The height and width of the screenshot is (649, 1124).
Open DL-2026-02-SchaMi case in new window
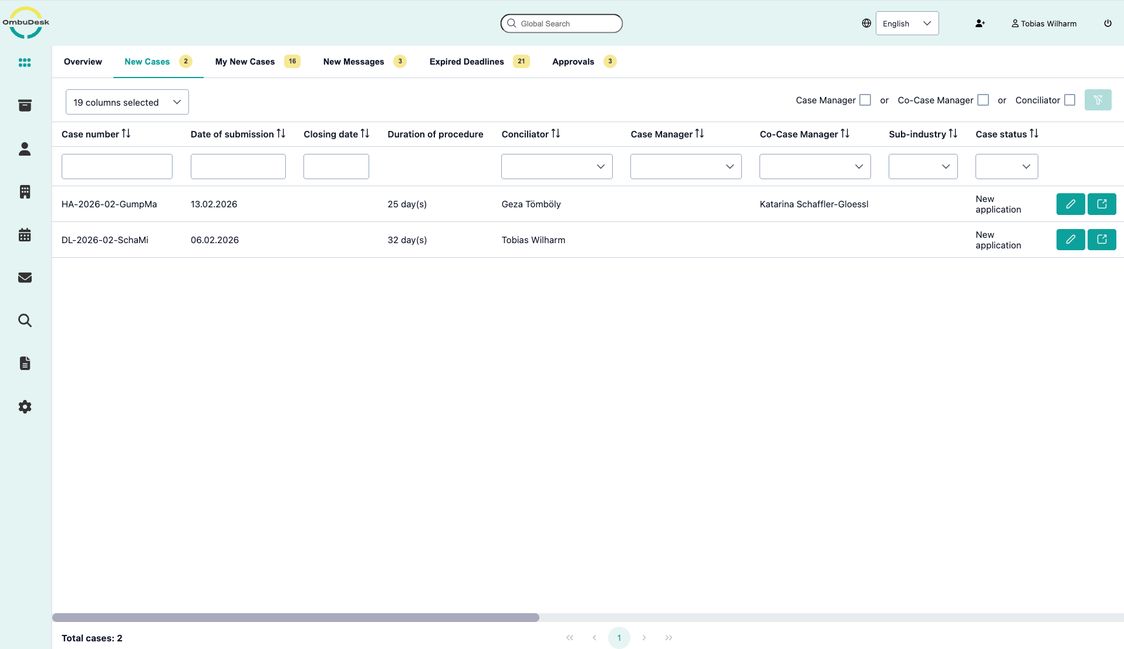click(x=1101, y=240)
